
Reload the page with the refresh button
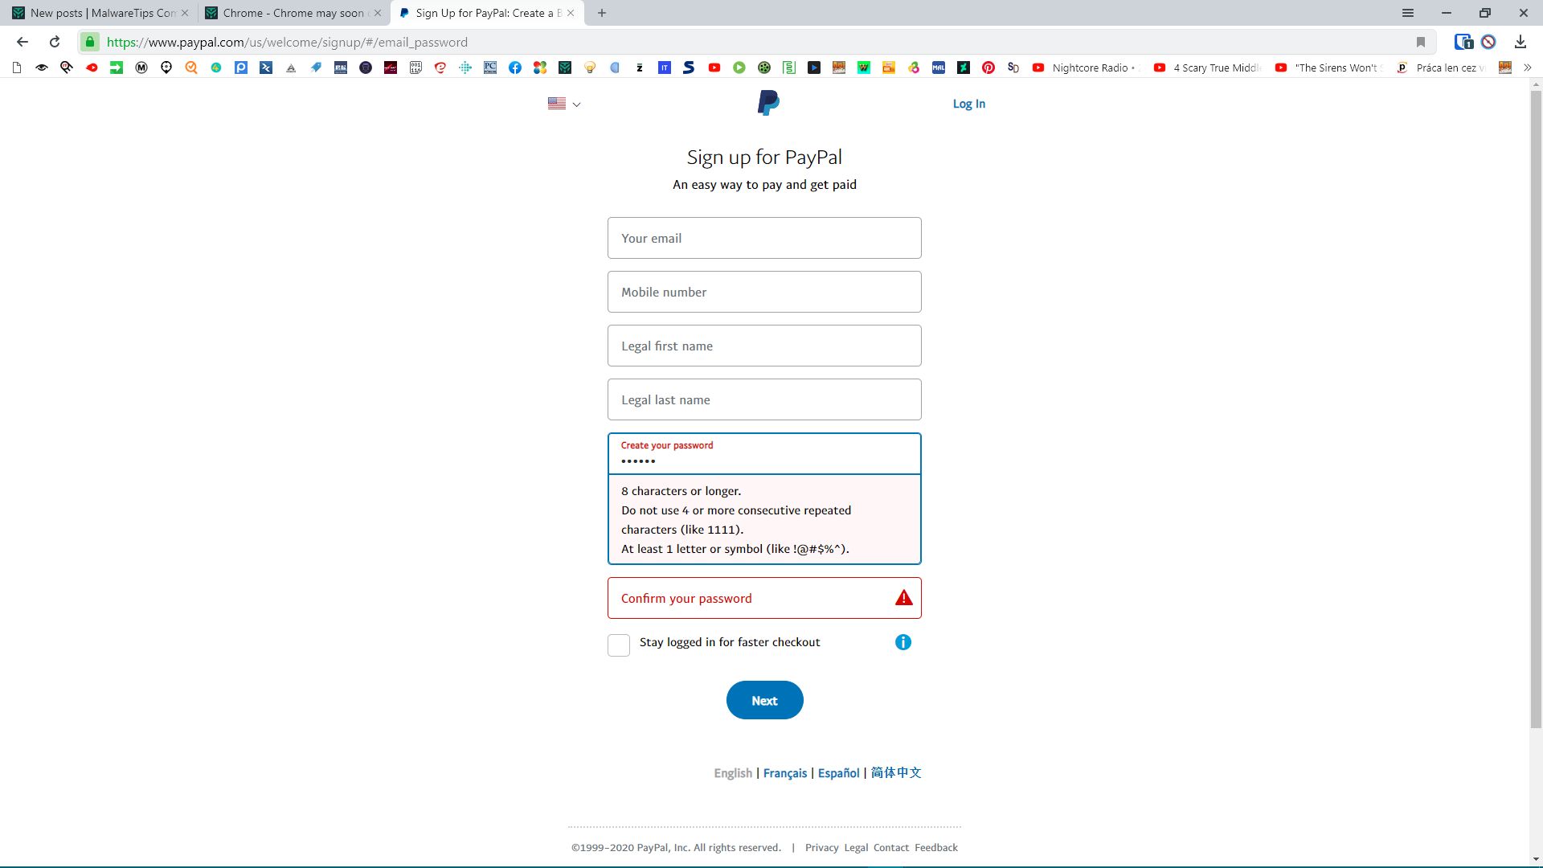coord(55,42)
